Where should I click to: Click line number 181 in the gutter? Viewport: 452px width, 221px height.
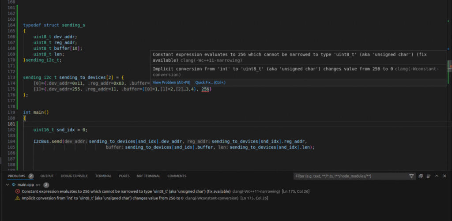(x=11, y=124)
